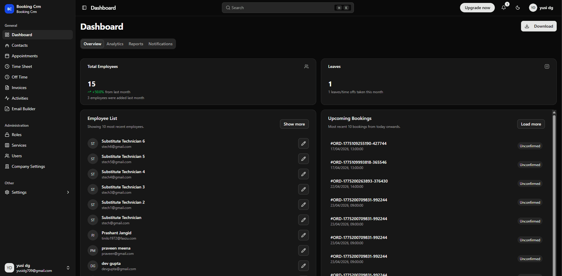Image resolution: width=562 pixels, height=276 pixels.
Task: Click Load more in Upcoming Bookings
Action: click(531, 124)
